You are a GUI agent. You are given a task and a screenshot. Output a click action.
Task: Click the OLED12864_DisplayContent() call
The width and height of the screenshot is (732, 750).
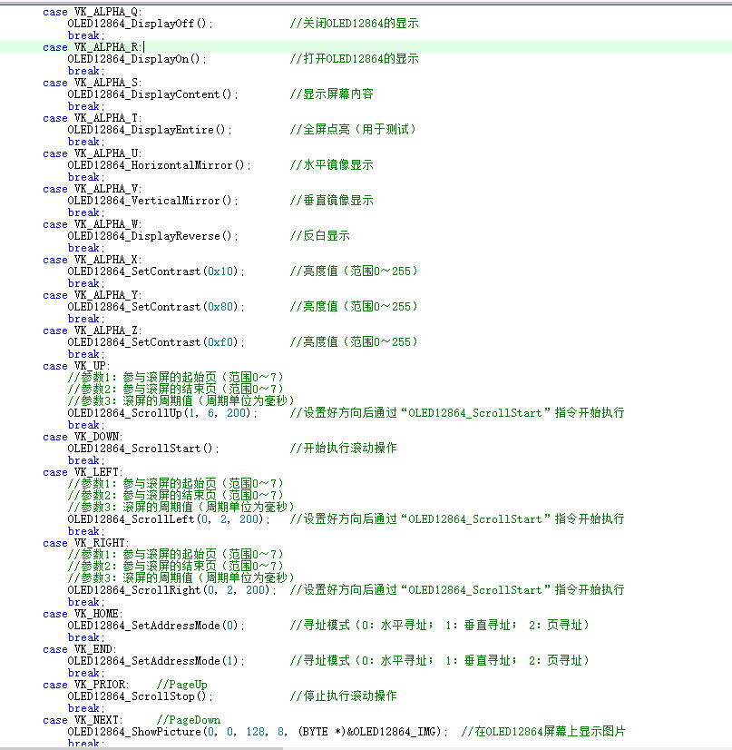point(153,94)
